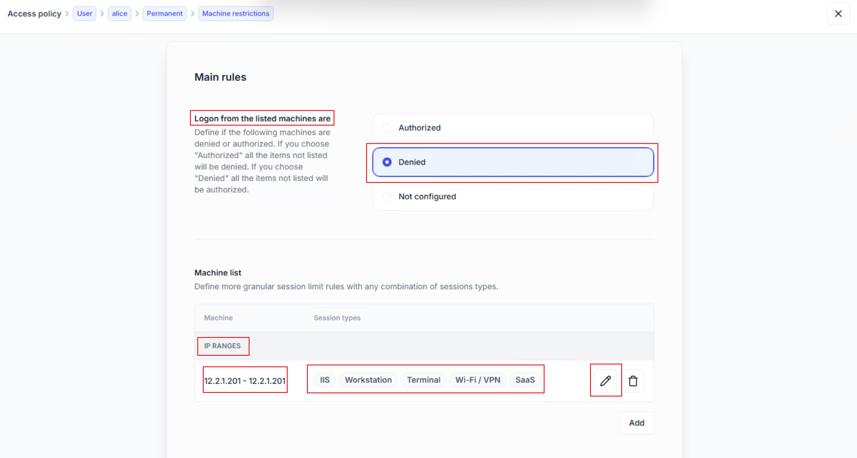Click the 12.2.1.201 - 12.2.1.201 range text

point(245,381)
